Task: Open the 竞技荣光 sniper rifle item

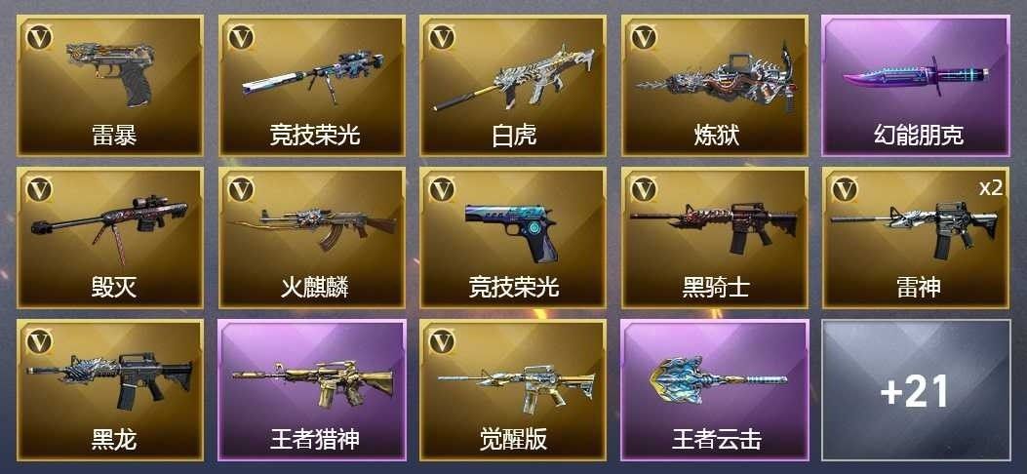Action: (x=312, y=85)
